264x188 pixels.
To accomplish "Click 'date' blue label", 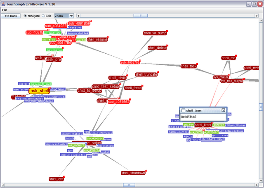I will click(70, 150).
